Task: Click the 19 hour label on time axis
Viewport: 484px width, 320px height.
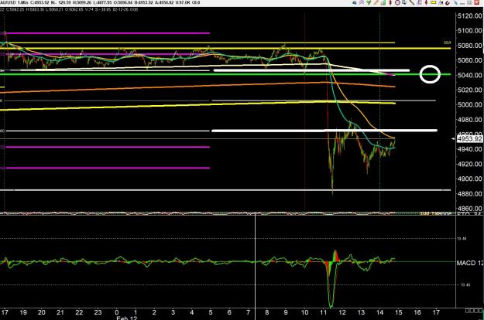Action: (x=23, y=312)
